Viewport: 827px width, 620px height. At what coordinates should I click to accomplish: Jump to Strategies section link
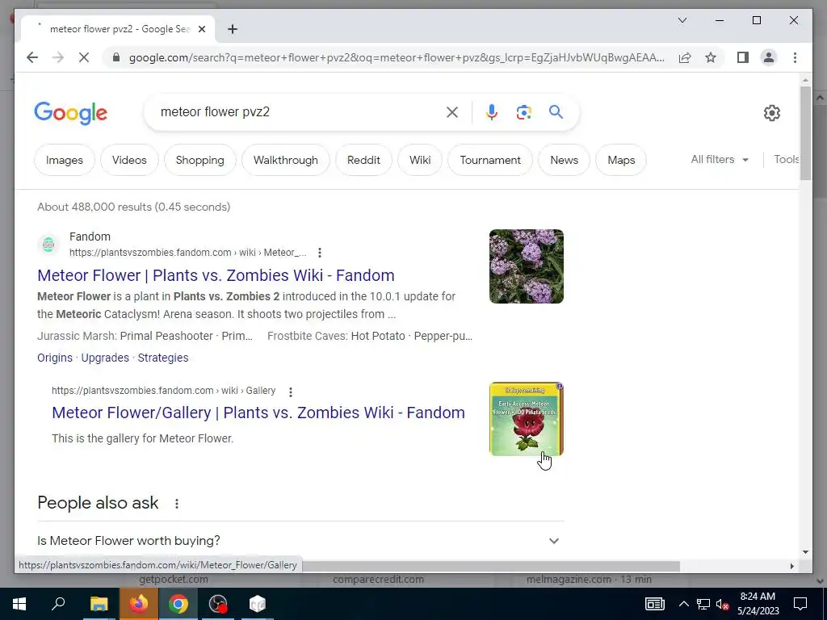[163, 358]
